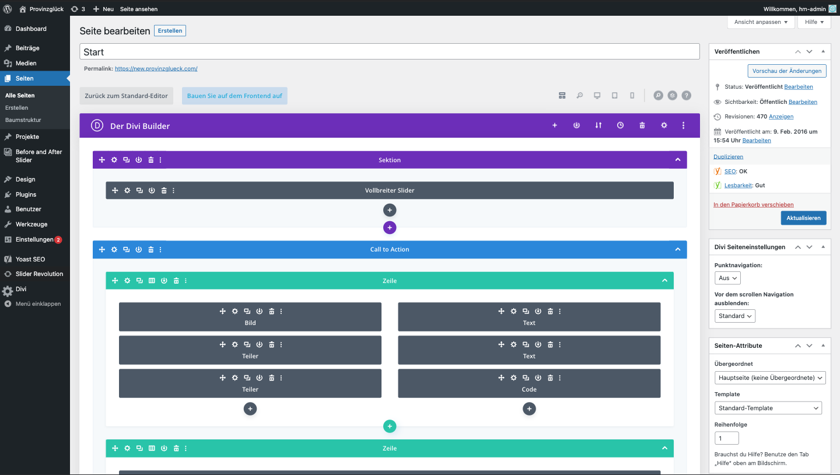Open settings gear of the Bild module

(x=235, y=312)
